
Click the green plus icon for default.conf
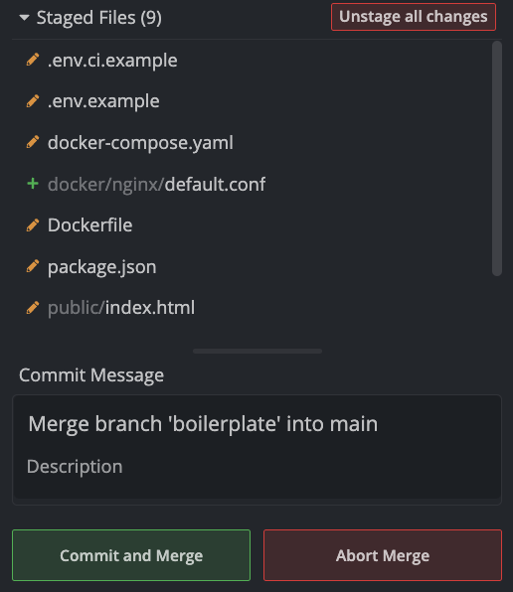[33, 184]
